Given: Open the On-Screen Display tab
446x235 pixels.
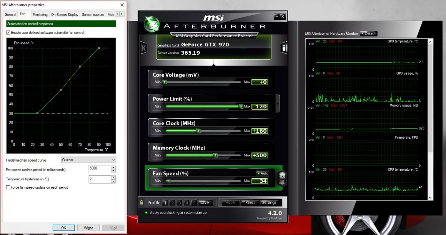Looking at the screenshot, I should click(x=64, y=15).
